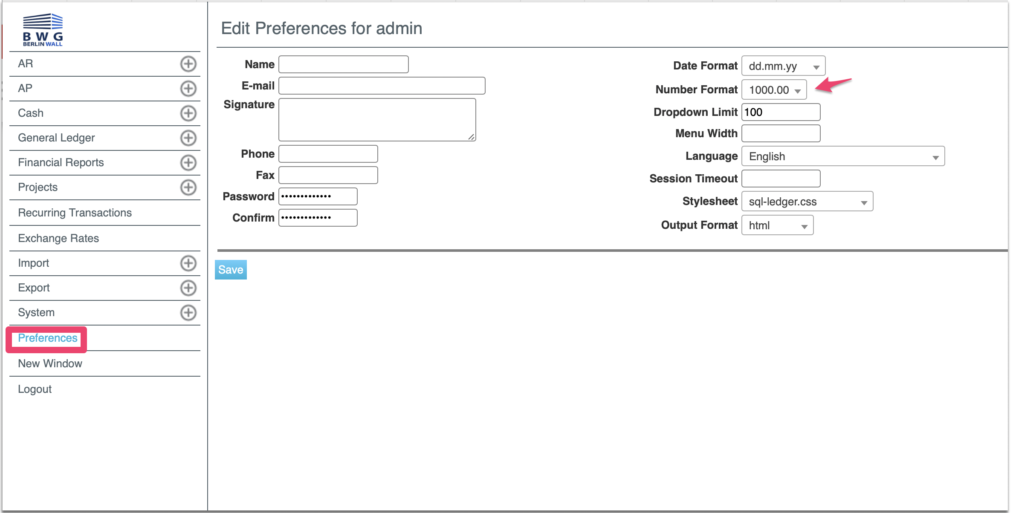Click the Cash plus icon
This screenshot has height=513, width=1013.
pos(188,113)
